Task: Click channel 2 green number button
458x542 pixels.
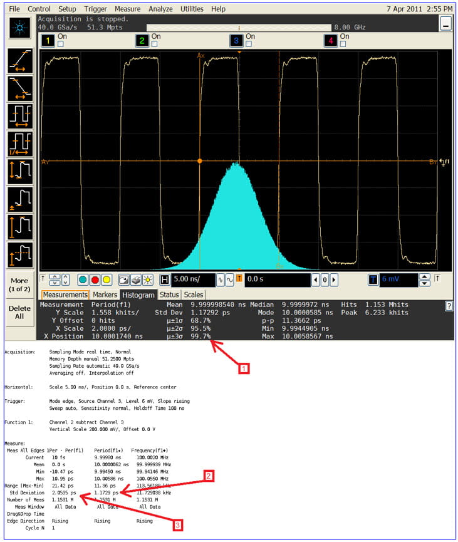Action: coord(142,41)
